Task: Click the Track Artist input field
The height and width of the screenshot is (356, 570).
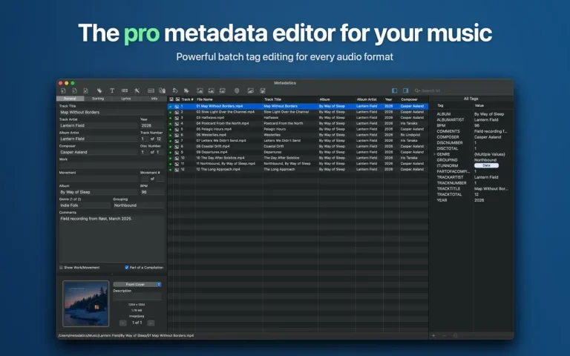Action: point(99,125)
